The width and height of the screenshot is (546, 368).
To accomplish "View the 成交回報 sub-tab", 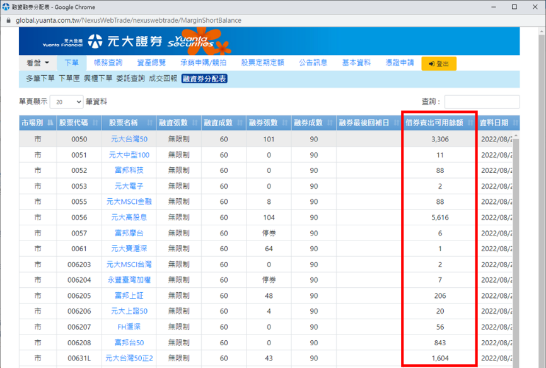I will [x=163, y=79].
